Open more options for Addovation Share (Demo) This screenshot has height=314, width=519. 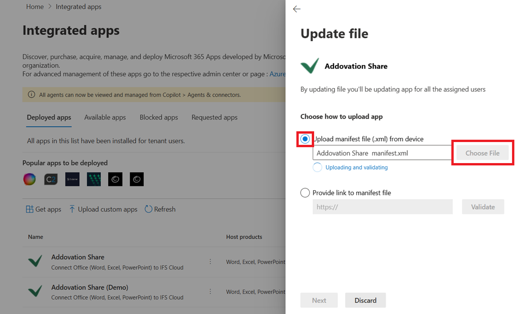(x=210, y=292)
